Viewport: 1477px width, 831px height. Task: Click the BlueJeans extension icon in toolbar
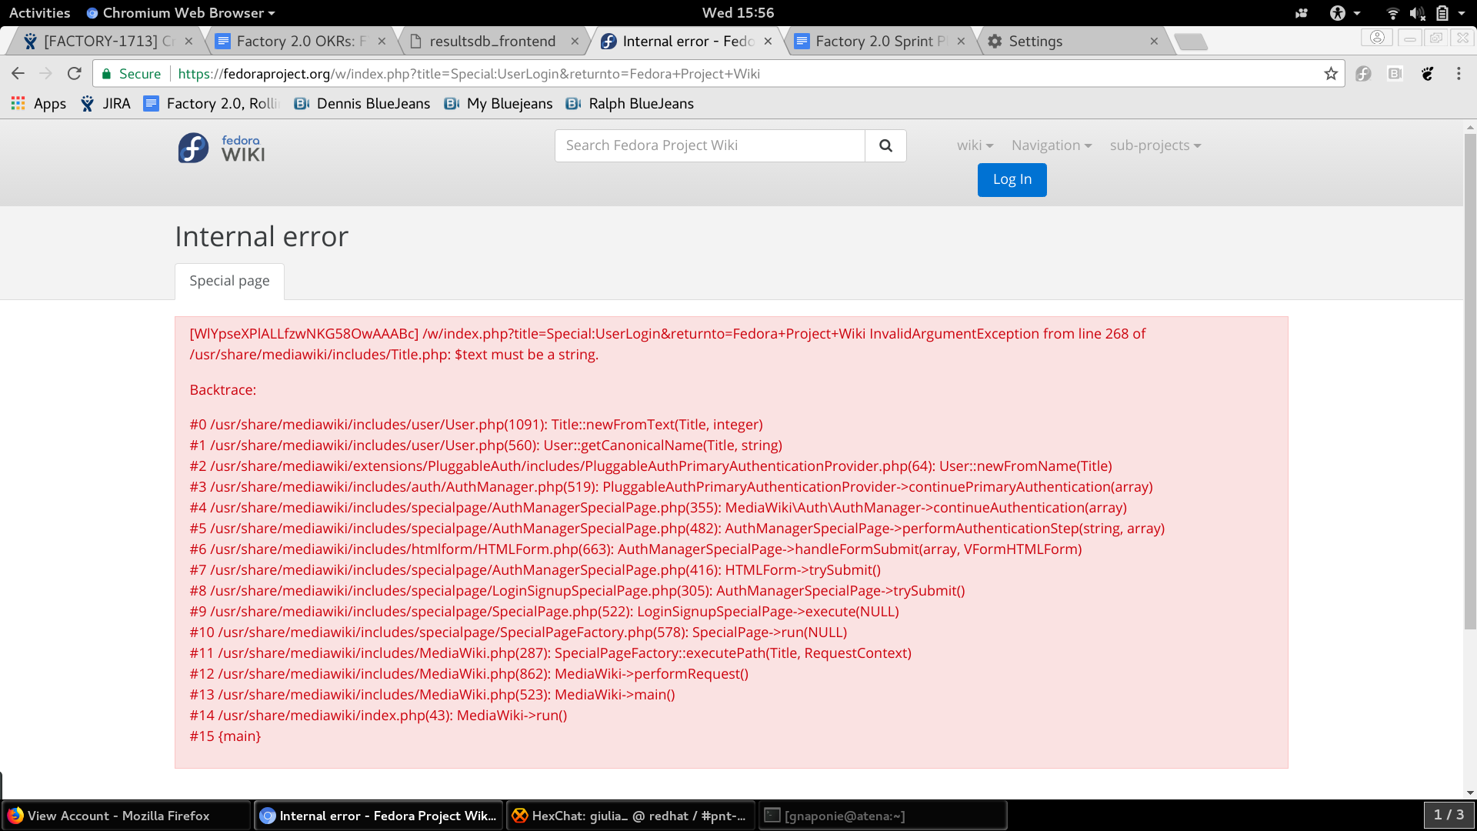click(x=1395, y=74)
